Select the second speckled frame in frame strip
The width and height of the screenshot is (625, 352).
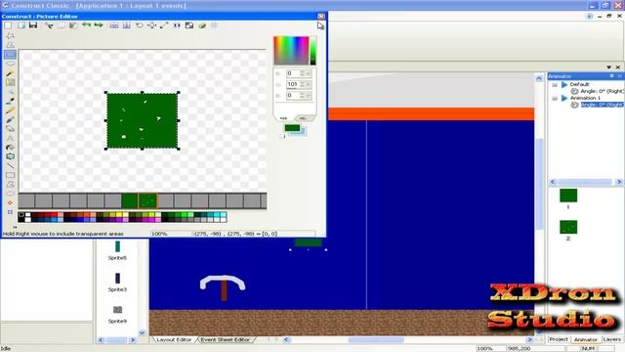pos(147,200)
